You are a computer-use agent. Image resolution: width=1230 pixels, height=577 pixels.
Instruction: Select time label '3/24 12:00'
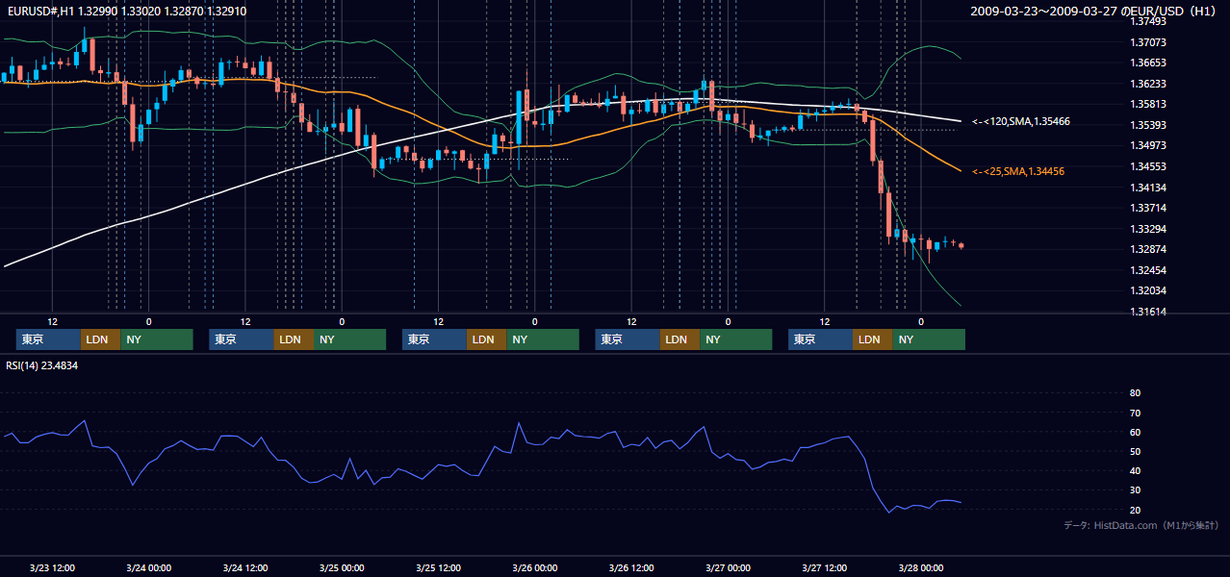(x=245, y=567)
